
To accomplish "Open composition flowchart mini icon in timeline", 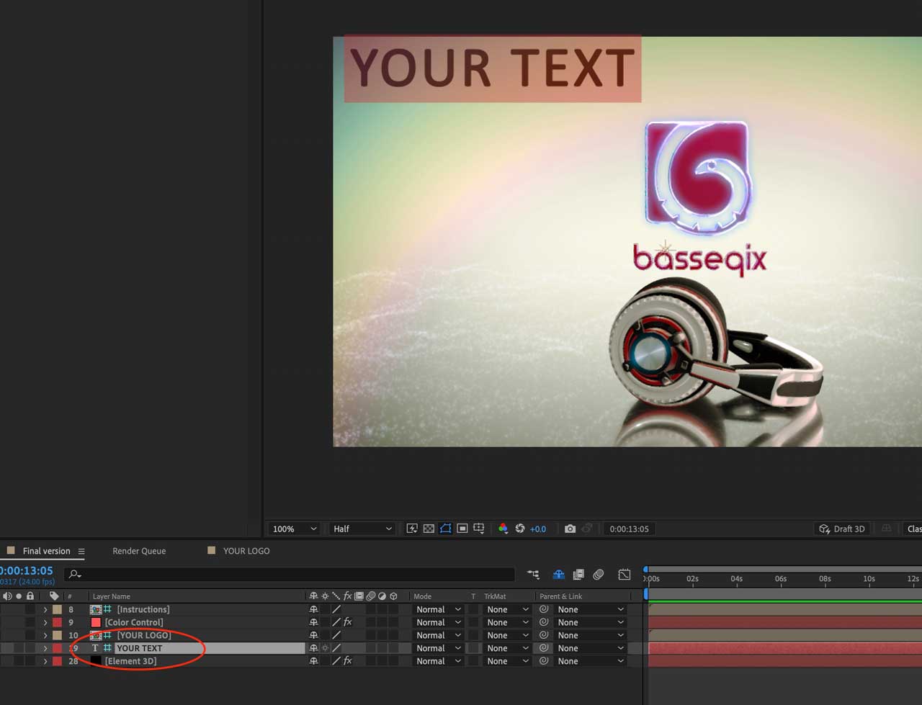I will click(x=533, y=574).
